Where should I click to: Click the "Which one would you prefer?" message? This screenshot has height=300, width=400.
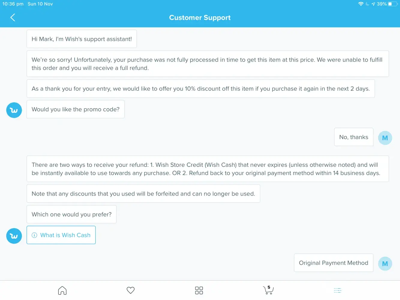click(71, 214)
